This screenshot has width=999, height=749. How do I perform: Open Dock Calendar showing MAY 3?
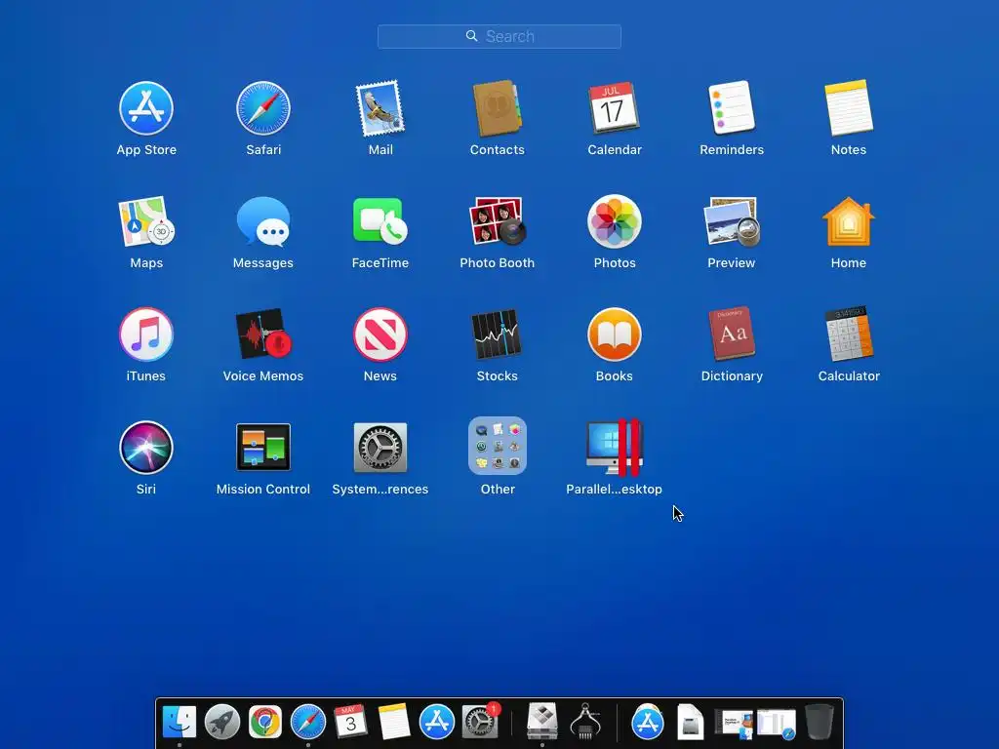(350, 721)
